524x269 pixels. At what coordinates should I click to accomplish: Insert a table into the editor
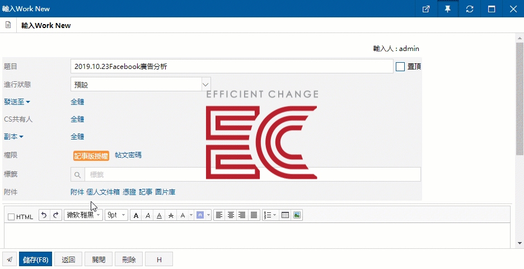[285, 215]
